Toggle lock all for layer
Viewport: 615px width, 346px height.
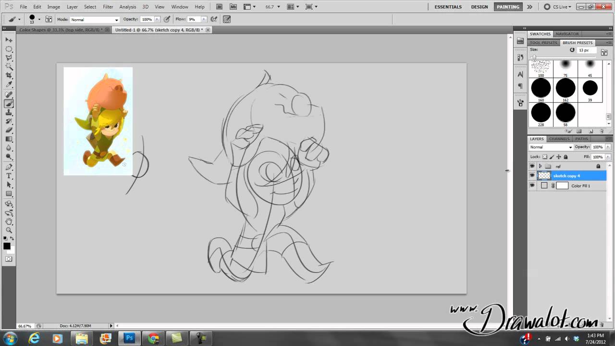tap(566, 157)
